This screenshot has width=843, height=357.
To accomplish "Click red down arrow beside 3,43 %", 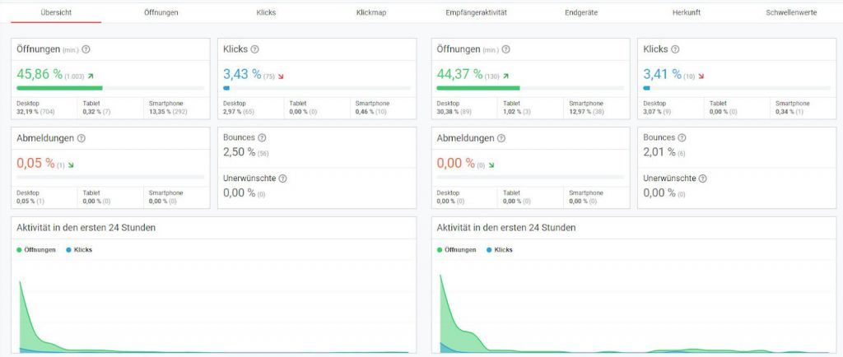I will [281, 76].
